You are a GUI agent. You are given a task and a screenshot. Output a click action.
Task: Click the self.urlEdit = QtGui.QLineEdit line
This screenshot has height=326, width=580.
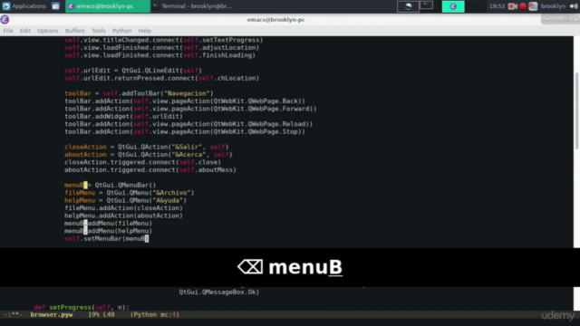[x=133, y=71]
